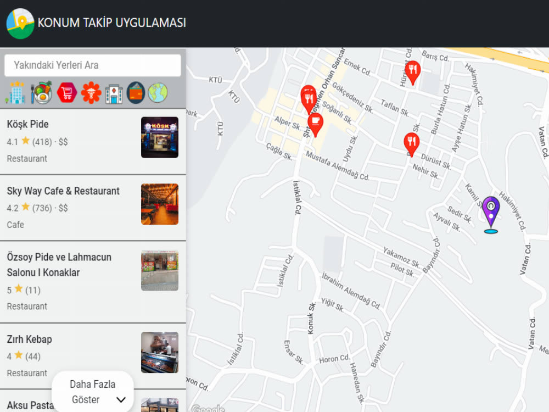
Task: Select the wallet category icon
Action: (x=136, y=93)
